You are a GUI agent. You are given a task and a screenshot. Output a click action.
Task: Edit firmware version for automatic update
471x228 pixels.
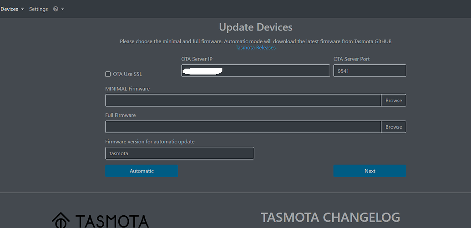(x=180, y=153)
